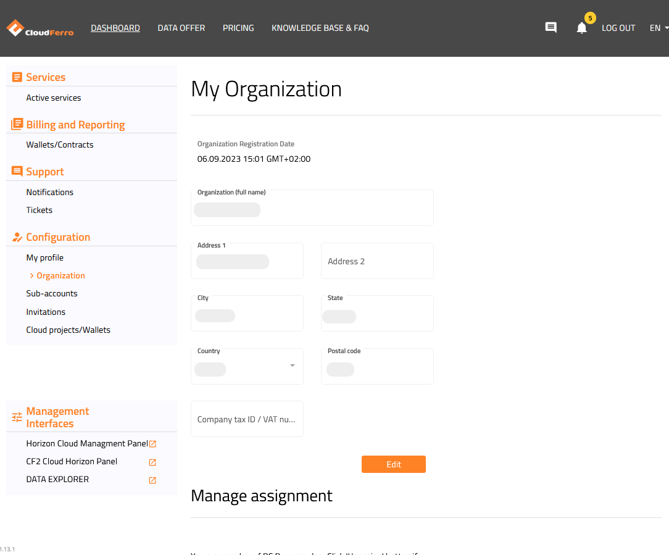Click the Address 2 input field
Viewport: 669px width, 555px height.
click(x=377, y=261)
